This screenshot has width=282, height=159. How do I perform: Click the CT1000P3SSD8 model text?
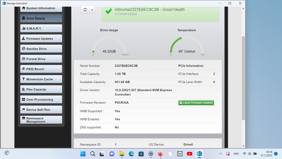pos(126,14)
